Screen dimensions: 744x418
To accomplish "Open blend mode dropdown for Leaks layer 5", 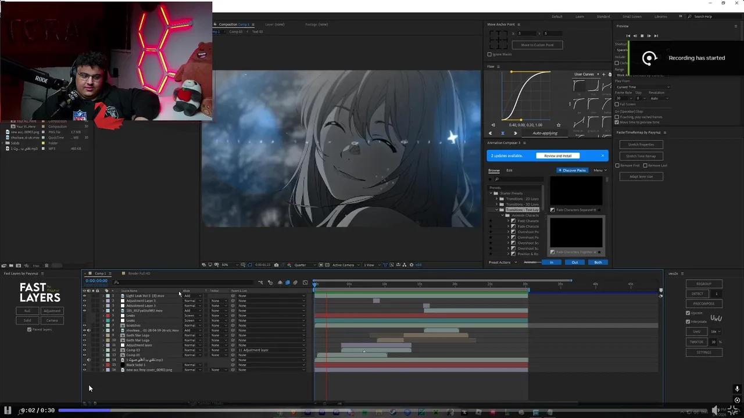I will click(192, 316).
